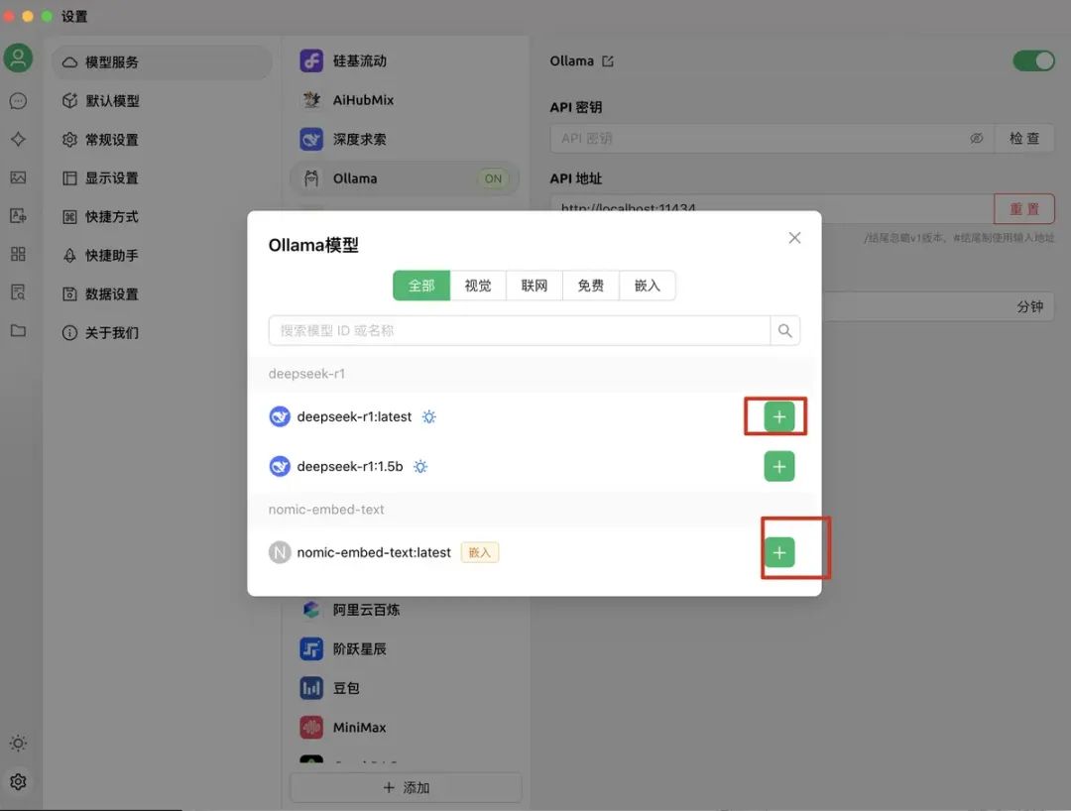Image resolution: width=1071 pixels, height=811 pixels.
Task: Open 数据设置 settings page
Action: 162,294
